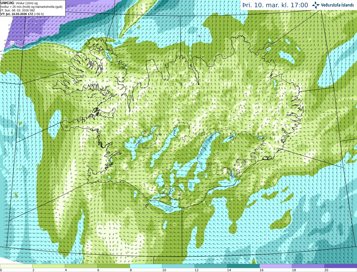Click the 'UWC/IG: Vindur (10m) og' title line
Viewport: 357px width, 272px height.
[x=19, y=3]
